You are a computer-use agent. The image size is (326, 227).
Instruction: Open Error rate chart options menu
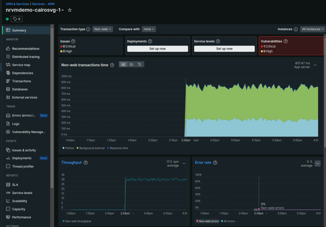[x=317, y=163]
